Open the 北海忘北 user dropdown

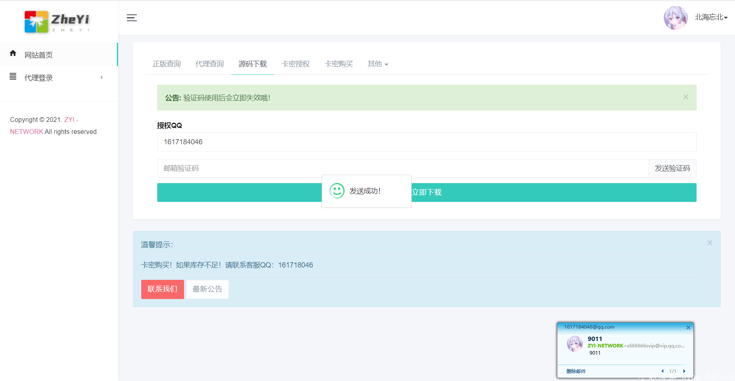point(711,18)
